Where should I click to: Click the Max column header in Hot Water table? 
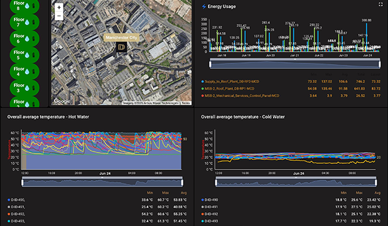(x=165, y=193)
